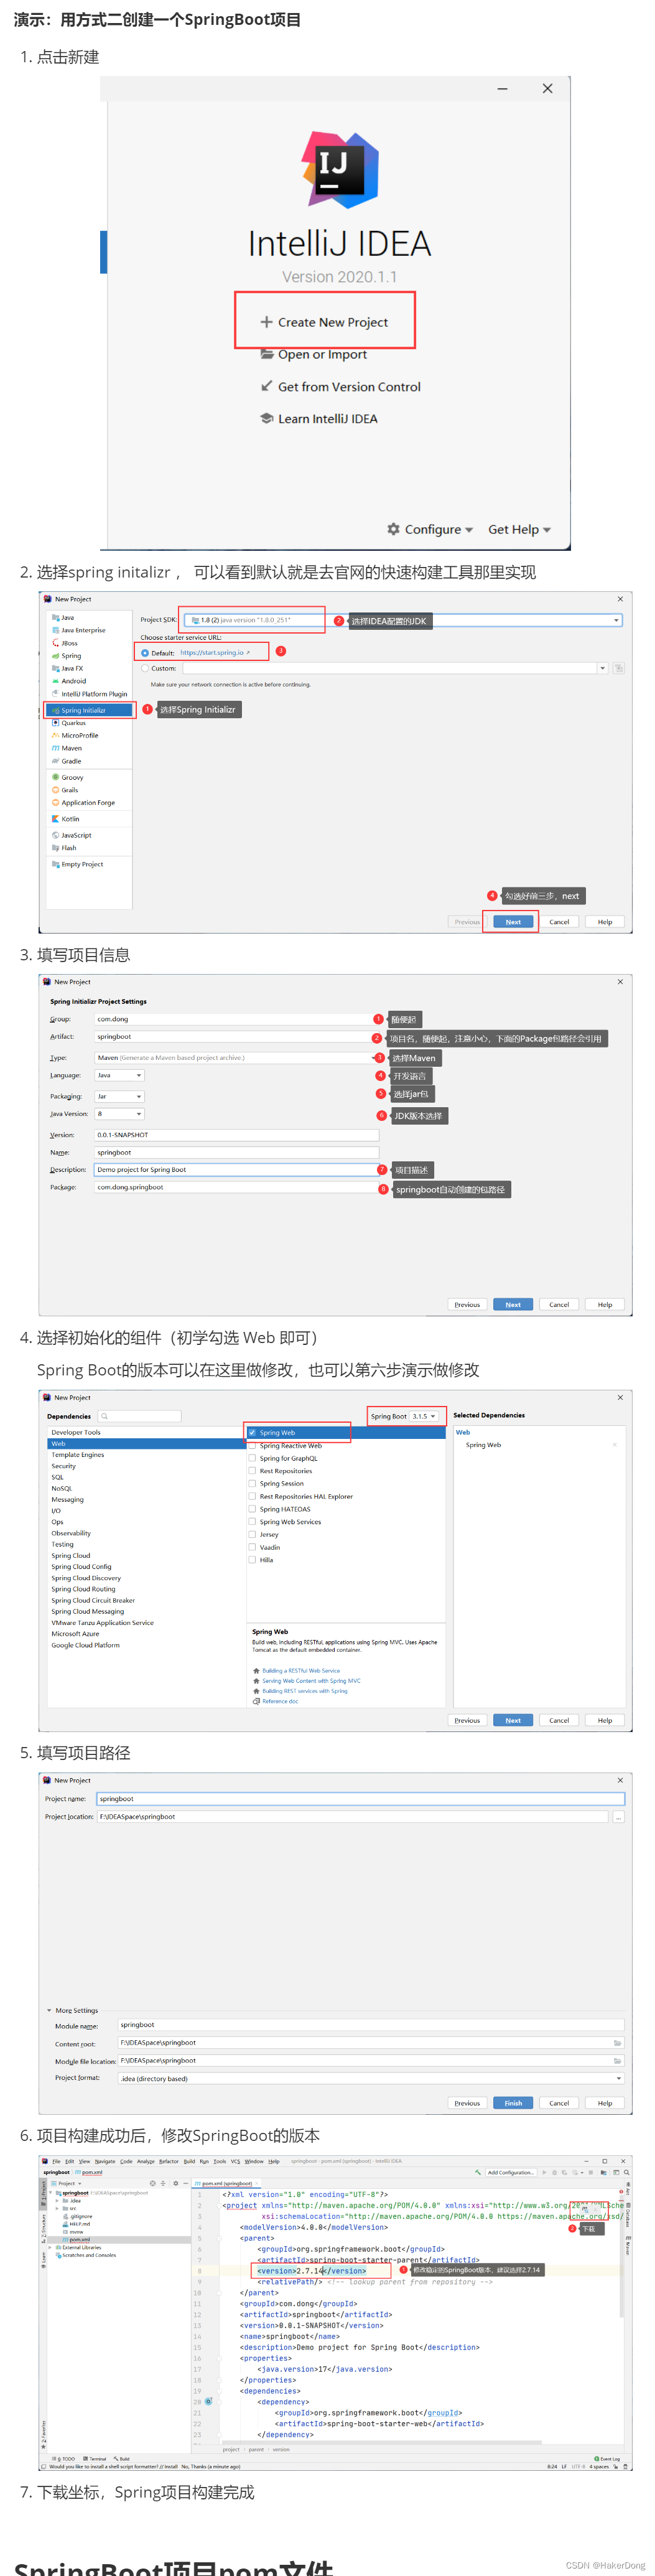Open the Get Help dropdown
Image resolution: width=655 pixels, height=2576 pixels.
coord(519,529)
